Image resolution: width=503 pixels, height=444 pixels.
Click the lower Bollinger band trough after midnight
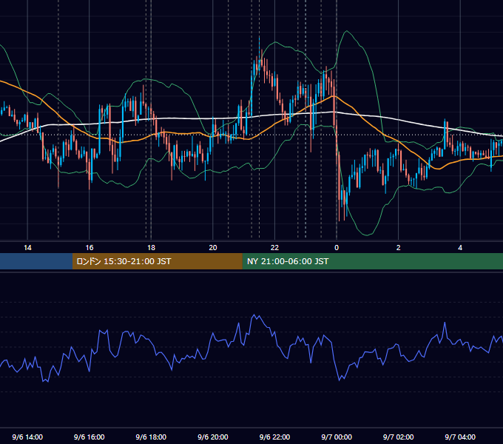click(368, 235)
